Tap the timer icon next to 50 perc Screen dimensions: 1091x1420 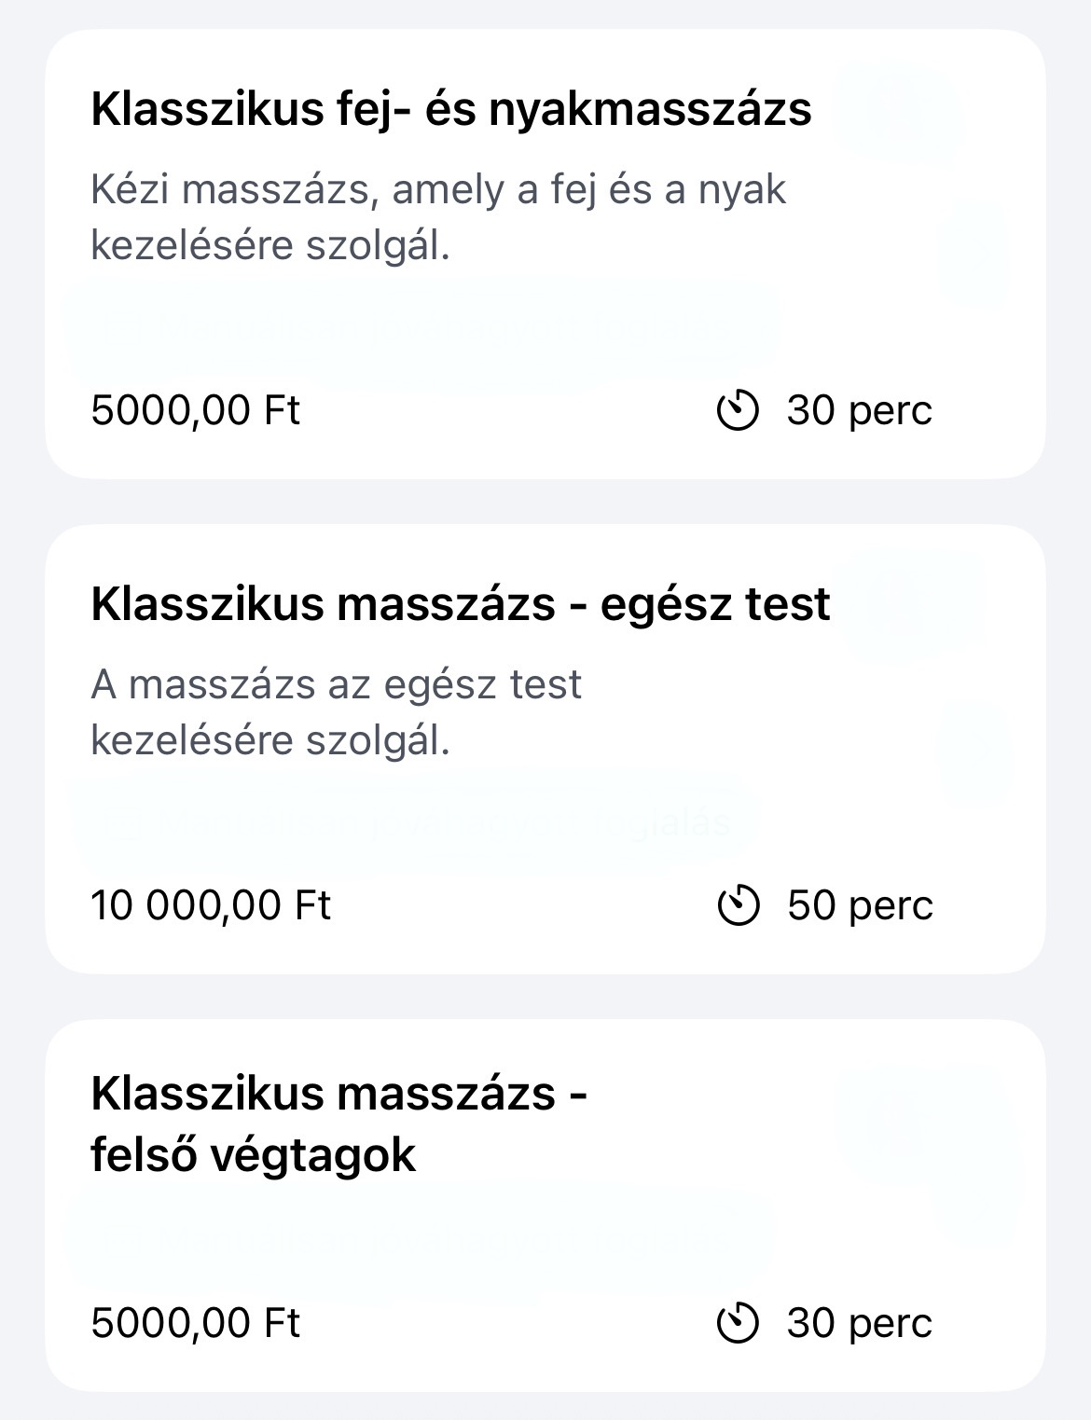[738, 905]
